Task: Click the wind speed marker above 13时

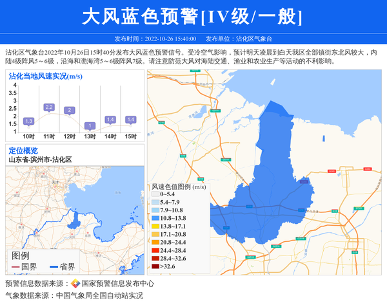Action: tap(90, 125)
